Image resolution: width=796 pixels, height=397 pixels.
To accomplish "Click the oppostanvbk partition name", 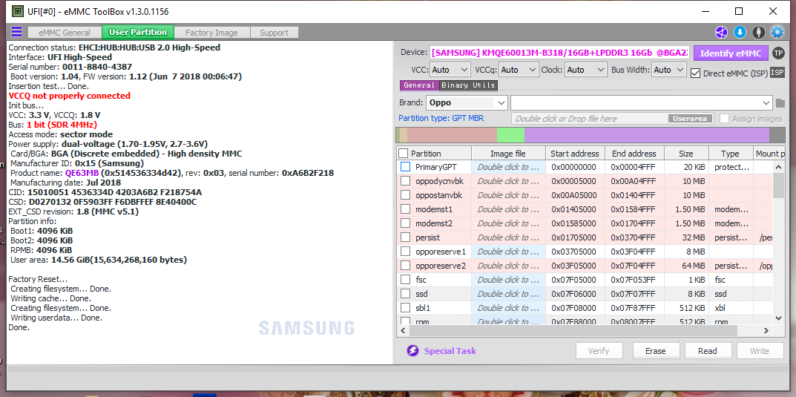I will point(438,195).
